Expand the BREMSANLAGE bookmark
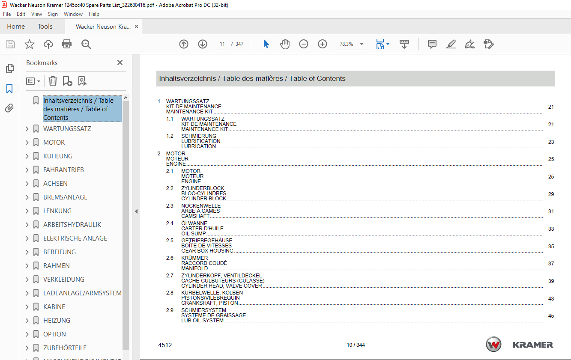The image size is (571, 360). pyautogui.click(x=27, y=197)
